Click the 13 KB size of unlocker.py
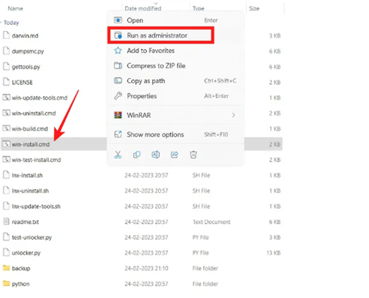Screen dimensions: 369x298 click(x=274, y=253)
